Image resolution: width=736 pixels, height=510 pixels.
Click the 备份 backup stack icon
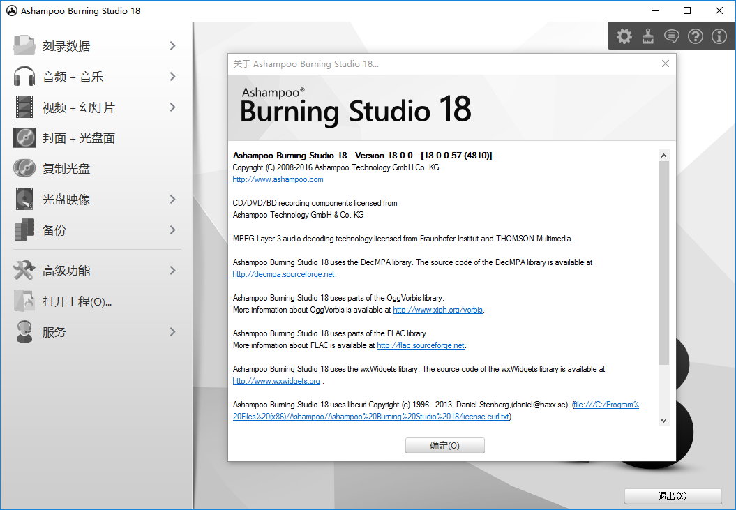[24, 230]
